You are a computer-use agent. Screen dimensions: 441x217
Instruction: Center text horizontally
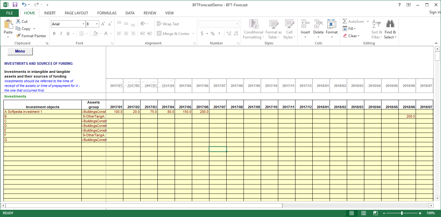click(126, 33)
